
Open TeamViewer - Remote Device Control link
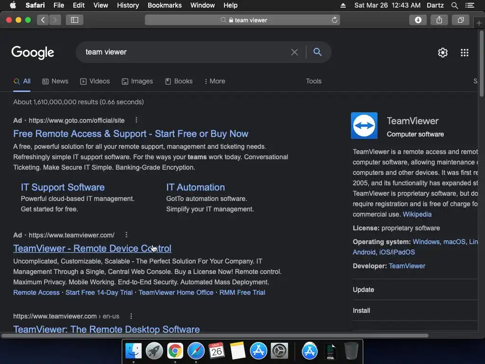click(x=92, y=248)
